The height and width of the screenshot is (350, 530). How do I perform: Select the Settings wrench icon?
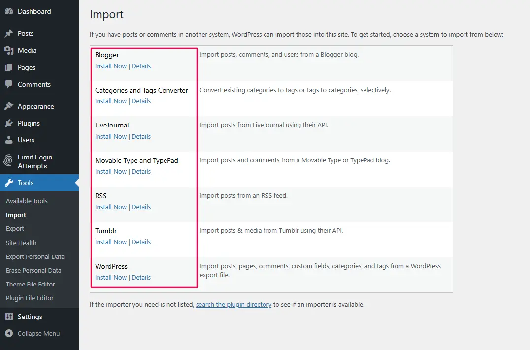(x=10, y=317)
